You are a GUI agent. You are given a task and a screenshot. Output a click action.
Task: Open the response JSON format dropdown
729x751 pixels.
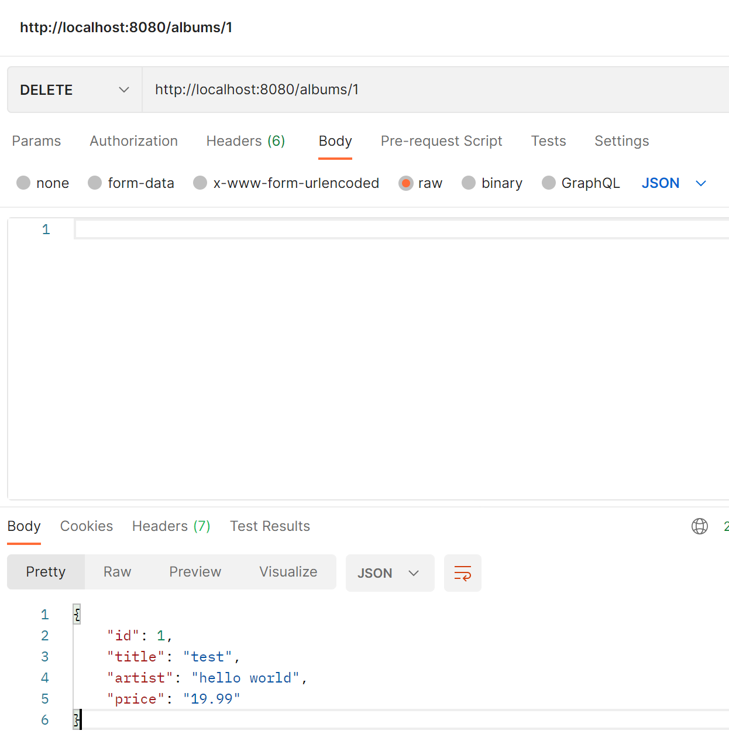click(x=390, y=573)
